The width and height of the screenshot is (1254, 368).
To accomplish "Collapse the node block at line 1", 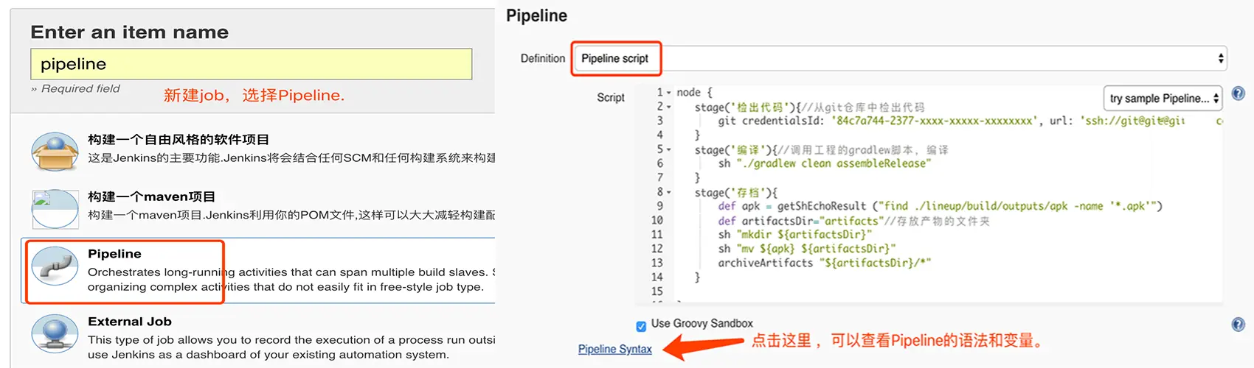I will pos(669,93).
